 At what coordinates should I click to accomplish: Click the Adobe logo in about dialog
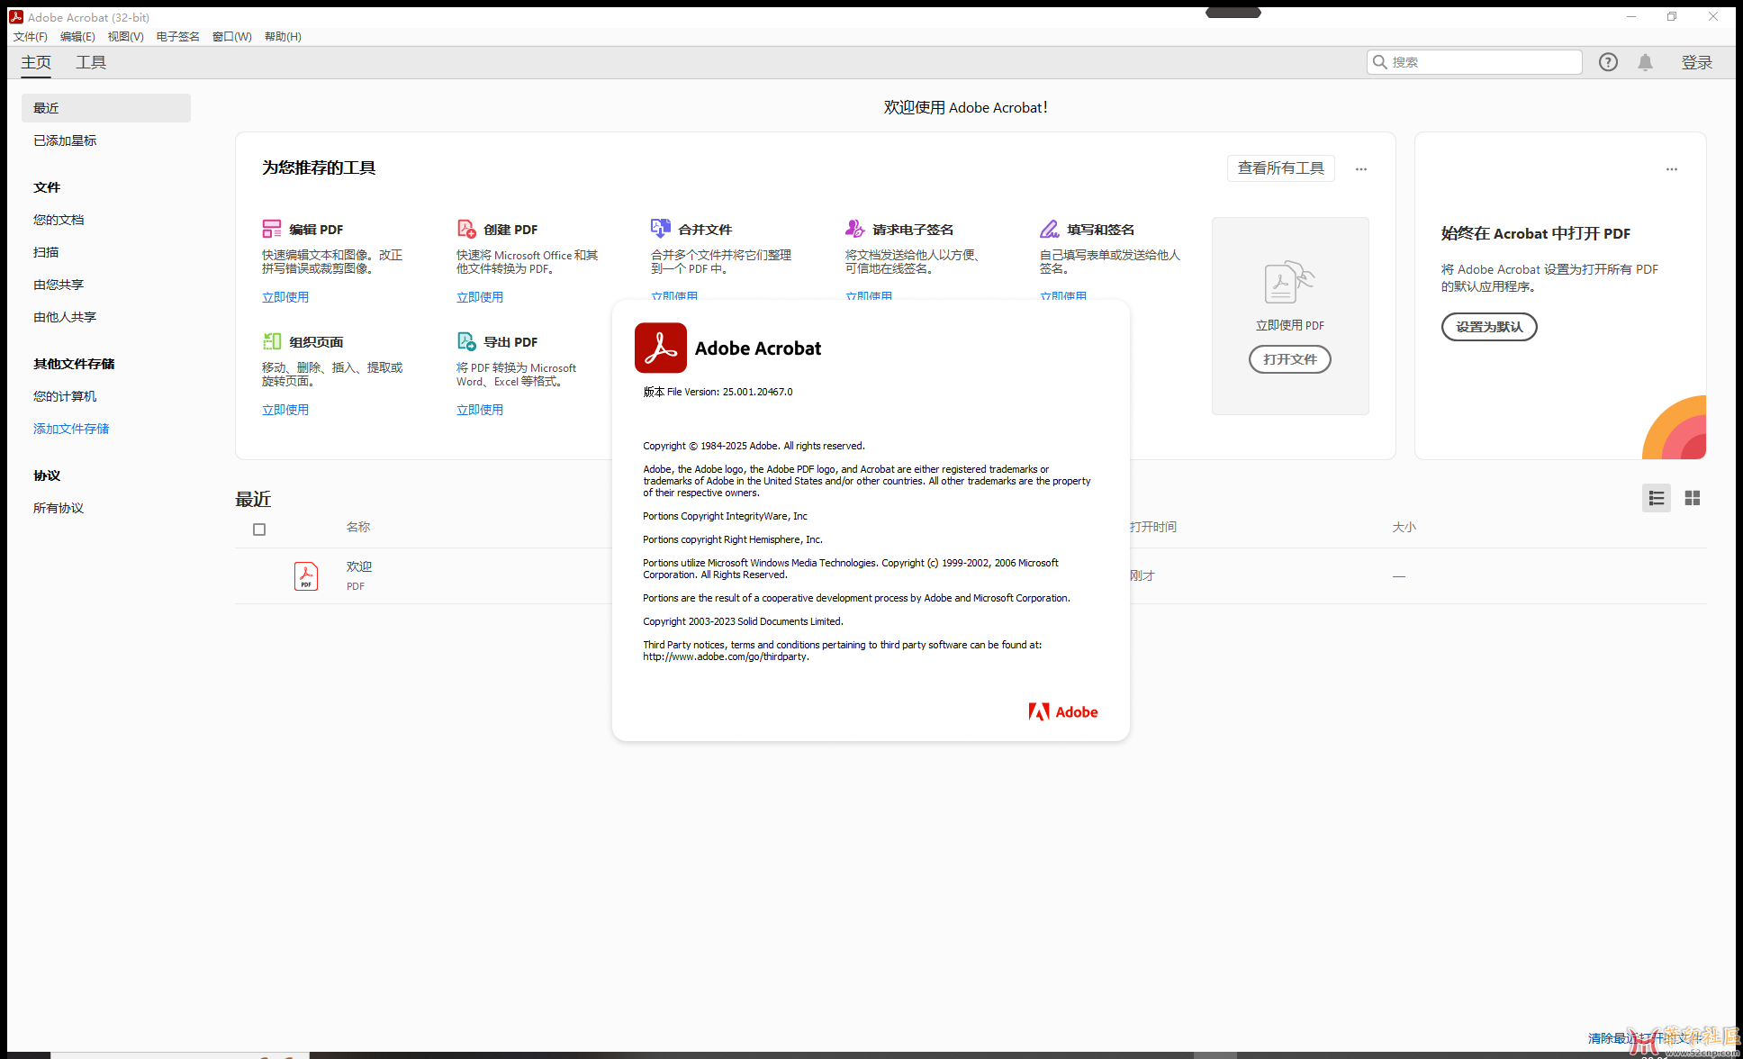click(x=1063, y=711)
